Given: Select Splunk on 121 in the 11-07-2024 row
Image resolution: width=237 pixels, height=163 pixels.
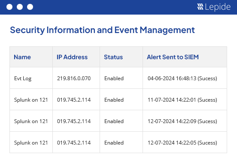Looking at the screenshot, I should point(31,100).
